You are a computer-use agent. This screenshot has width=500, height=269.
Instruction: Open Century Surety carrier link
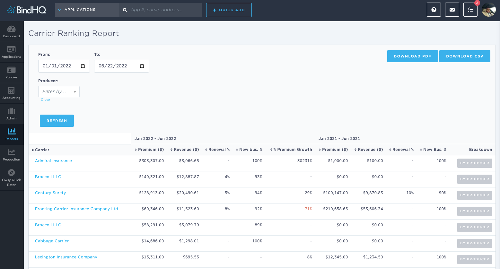point(50,193)
